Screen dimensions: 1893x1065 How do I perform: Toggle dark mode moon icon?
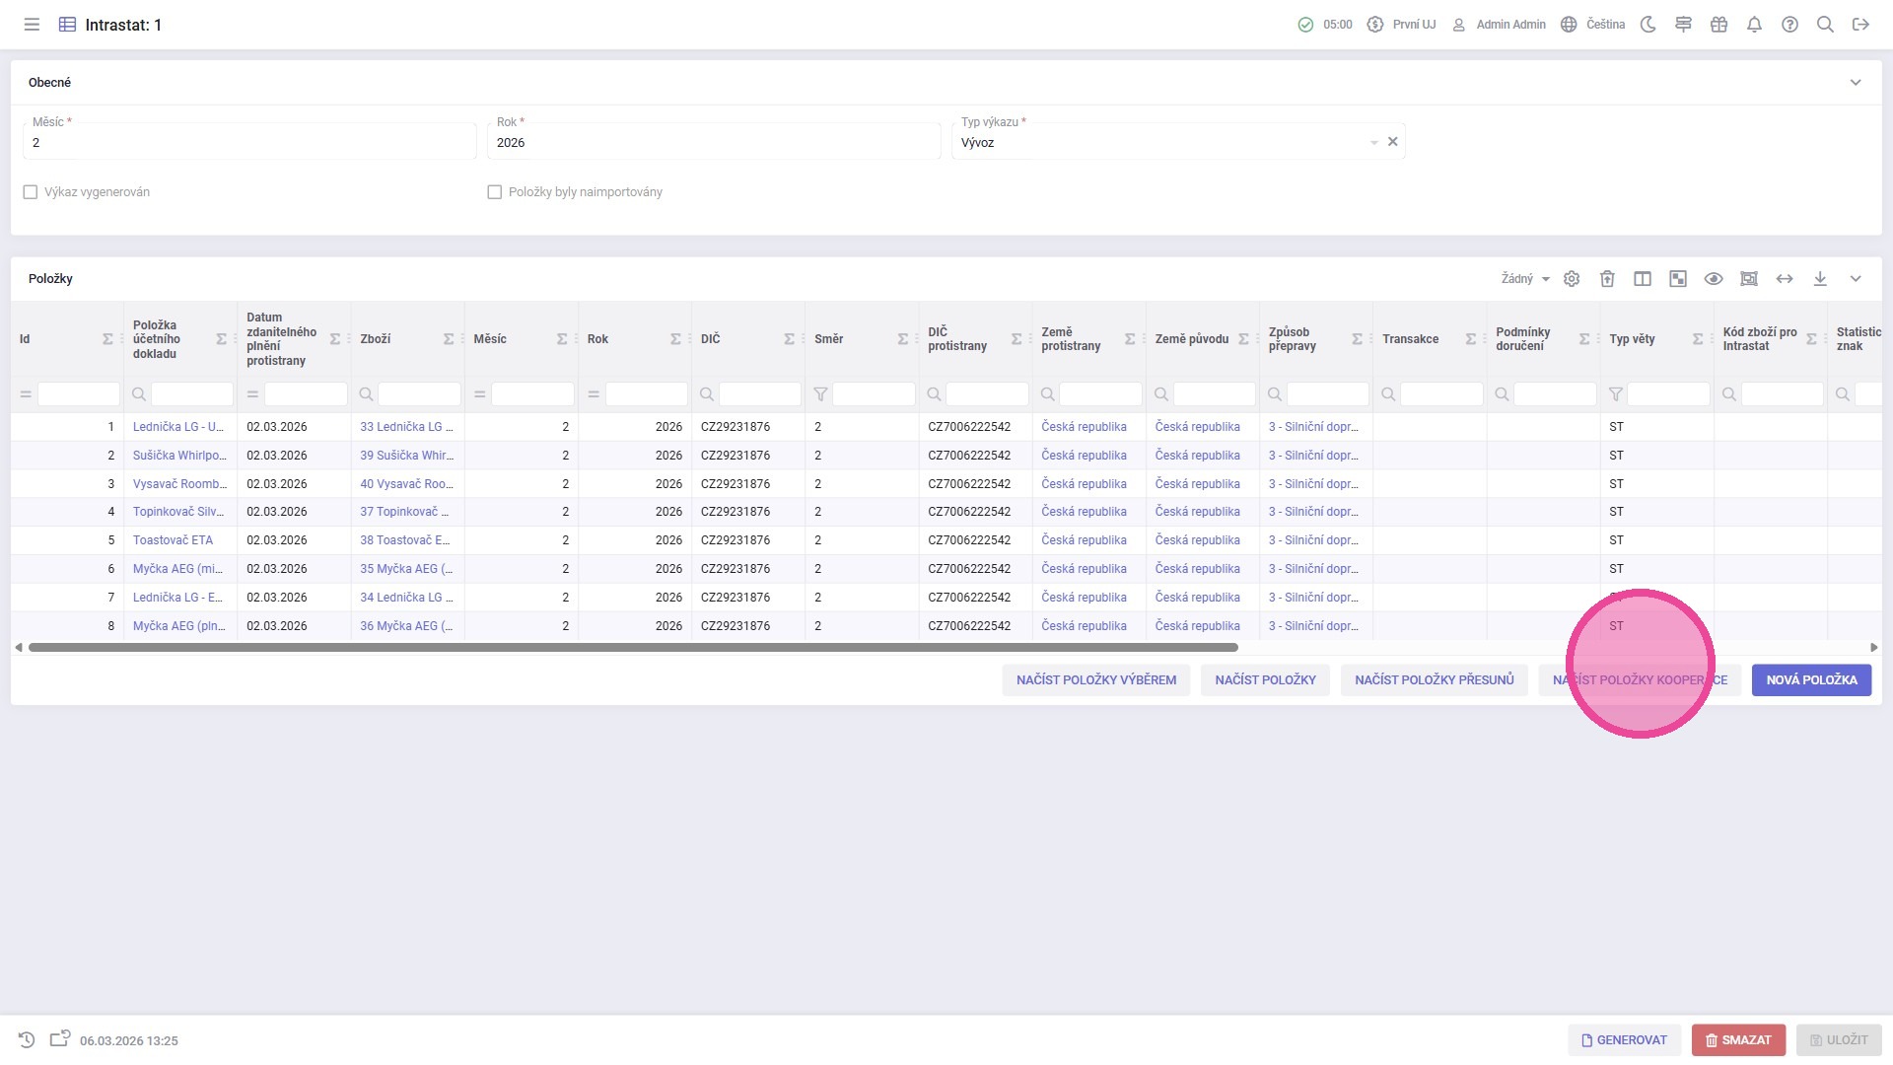click(x=1648, y=25)
